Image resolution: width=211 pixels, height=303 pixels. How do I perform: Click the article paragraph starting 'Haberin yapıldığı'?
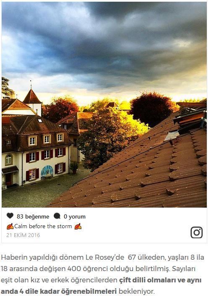102,274
